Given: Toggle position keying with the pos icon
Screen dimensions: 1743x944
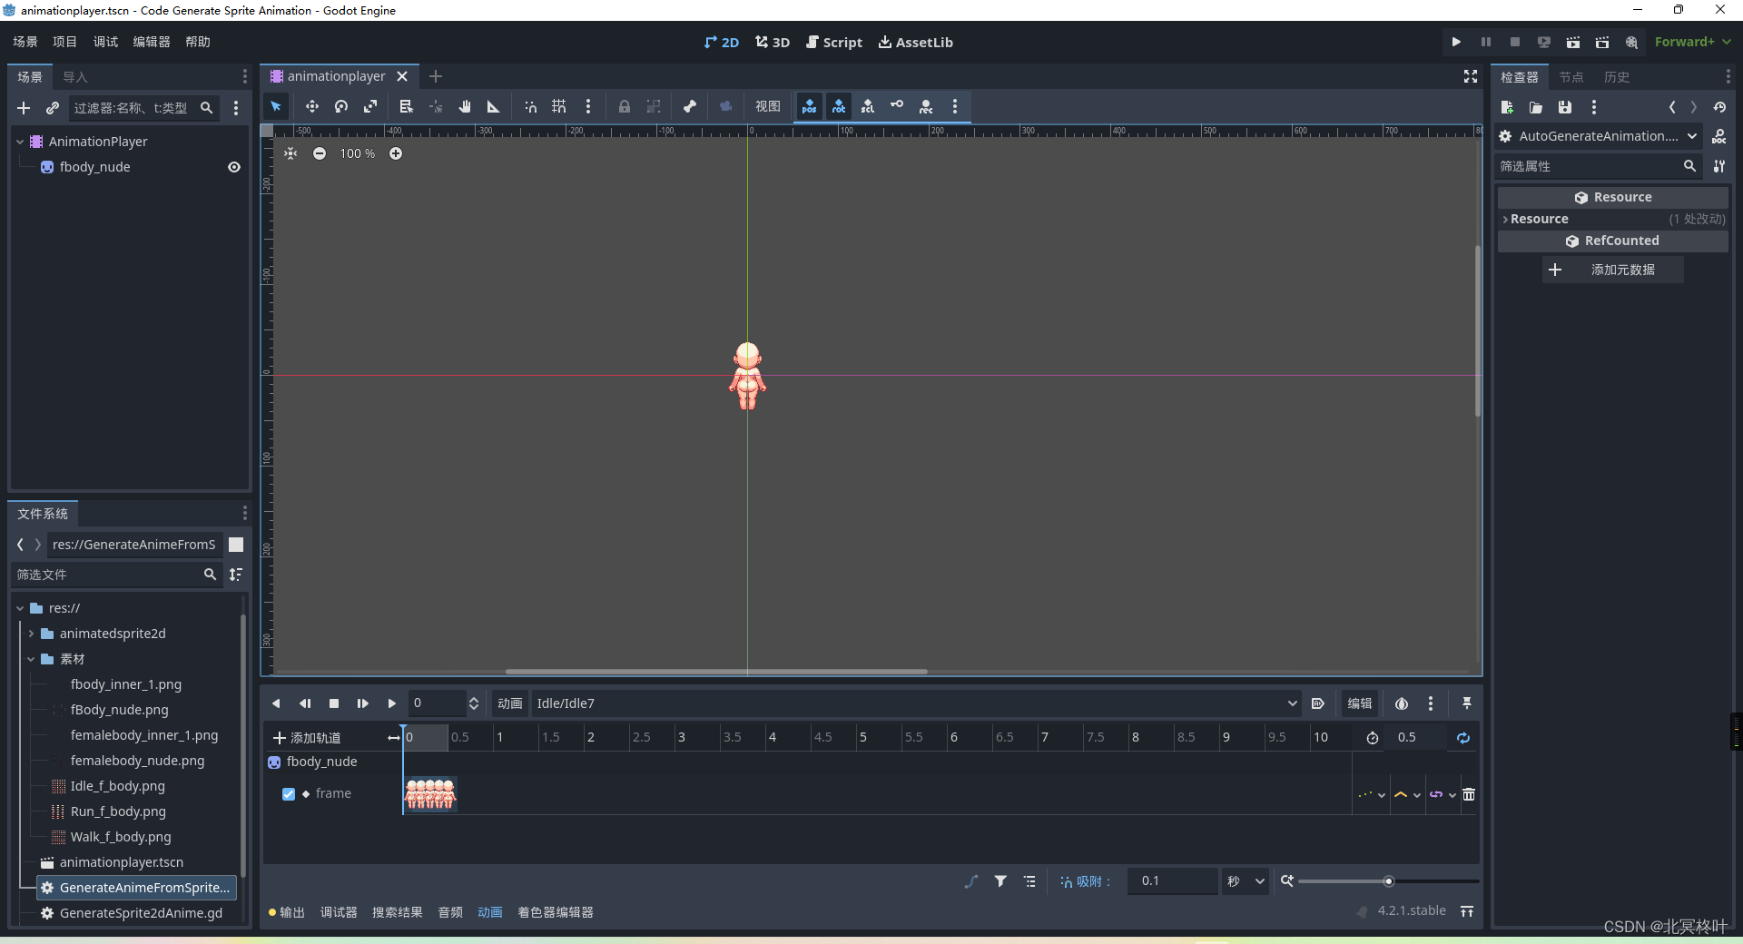Looking at the screenshot, I should pos(809,106).
